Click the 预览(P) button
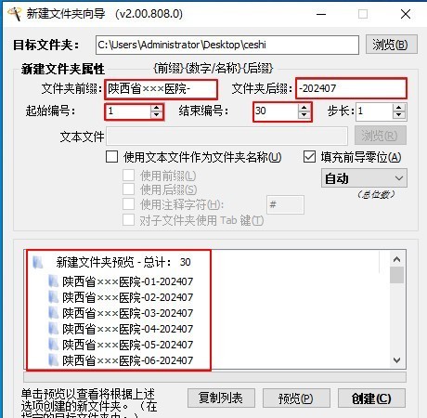 click(x=296, y=398)
